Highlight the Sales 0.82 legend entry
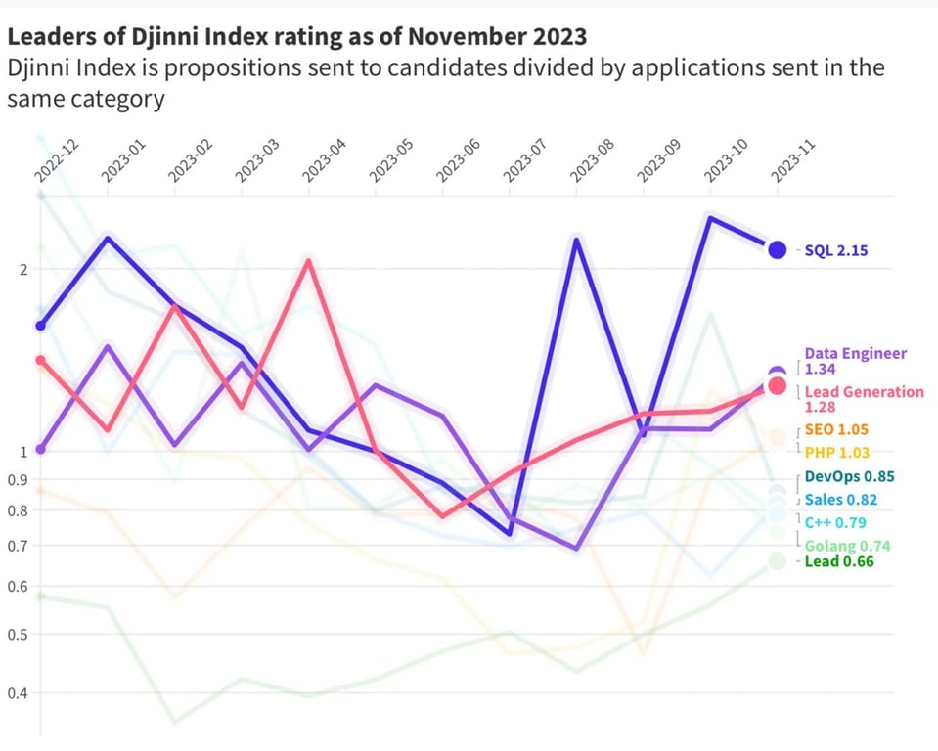The image size is (938, 751). pyautogui.click(x=841, y=500)
